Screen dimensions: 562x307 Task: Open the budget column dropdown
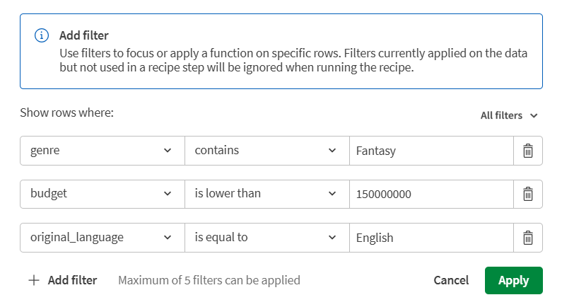[102, 194]
